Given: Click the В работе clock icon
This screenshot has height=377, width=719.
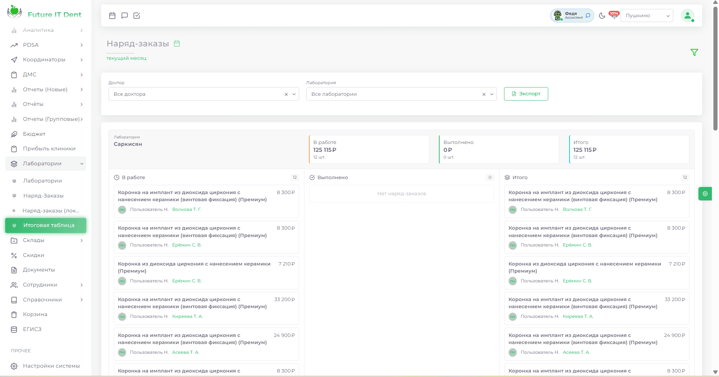Looking at the screenshot, I should (117, 178).
